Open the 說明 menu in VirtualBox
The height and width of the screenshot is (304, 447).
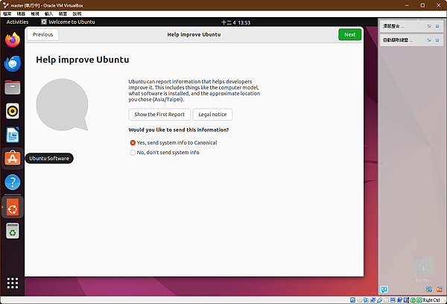coord(77,13)
